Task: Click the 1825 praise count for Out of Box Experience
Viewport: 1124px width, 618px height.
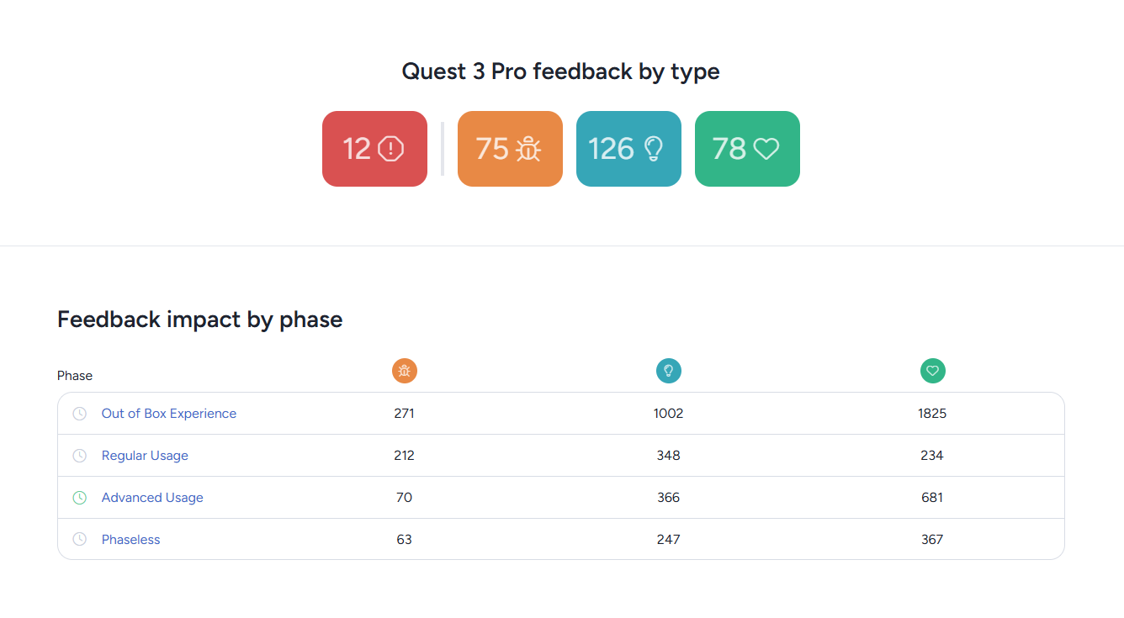Action: click(x=932, y=414)
